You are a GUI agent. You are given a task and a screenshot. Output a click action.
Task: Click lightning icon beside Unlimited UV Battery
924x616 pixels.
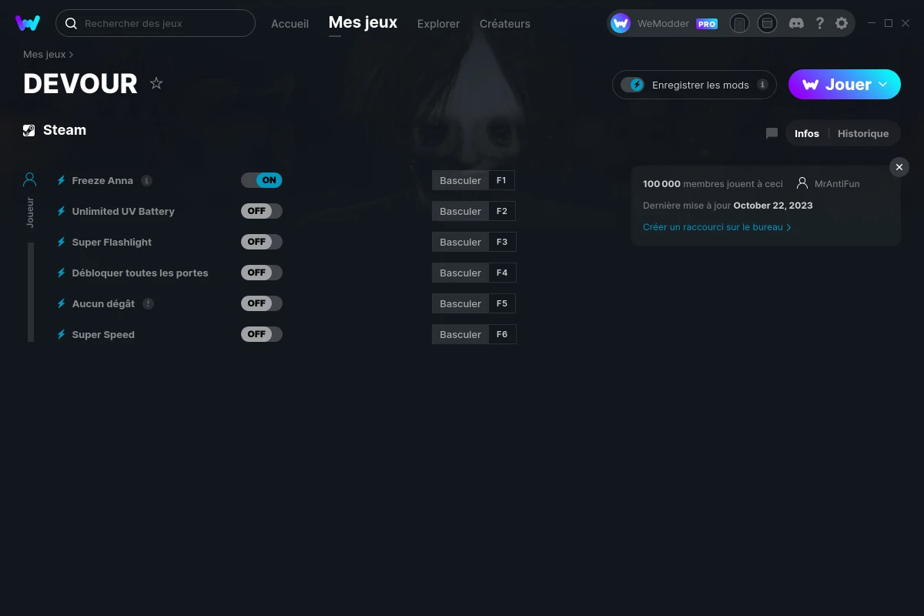coord(62,211)
